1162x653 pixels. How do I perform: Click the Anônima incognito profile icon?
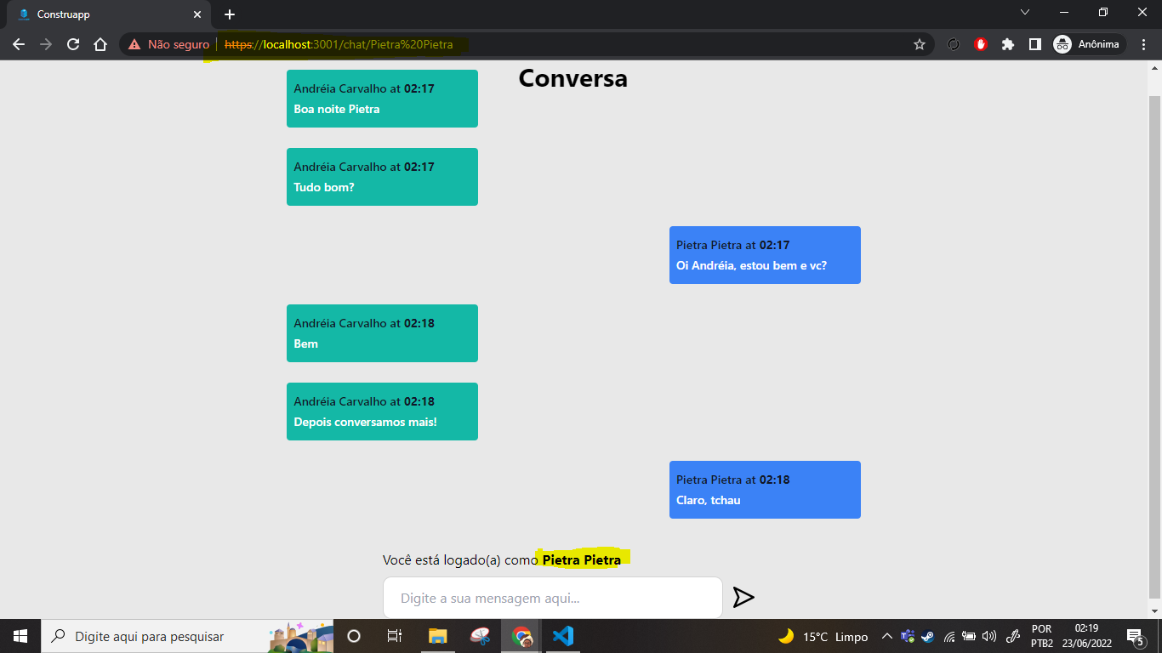1062,43
